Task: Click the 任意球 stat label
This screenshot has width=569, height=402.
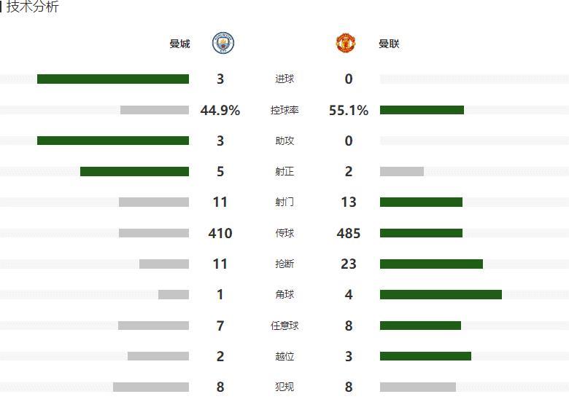Action: point(284,326)
